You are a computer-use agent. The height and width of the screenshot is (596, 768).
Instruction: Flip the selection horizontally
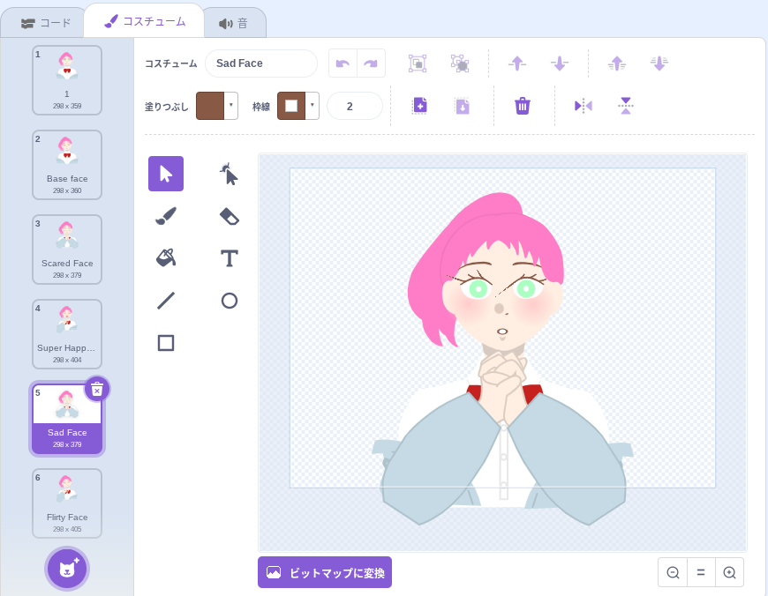[x=584, y=106]
